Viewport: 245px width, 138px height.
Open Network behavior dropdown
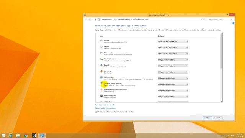(173, 48)
